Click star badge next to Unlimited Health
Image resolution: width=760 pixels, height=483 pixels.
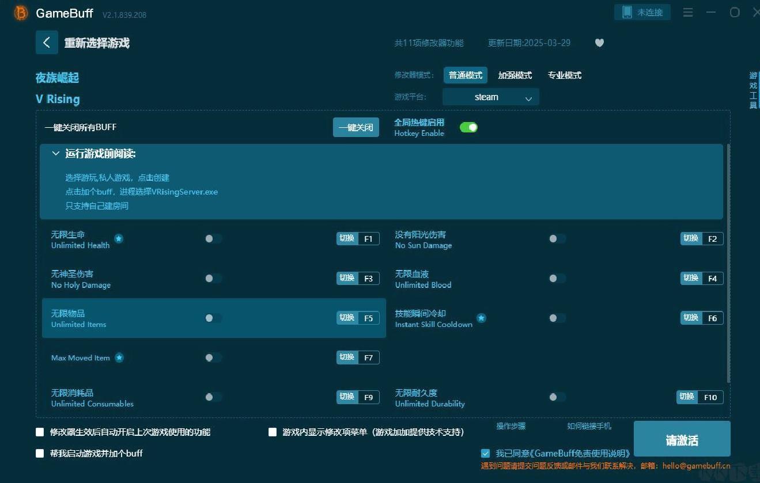(119, 238)
